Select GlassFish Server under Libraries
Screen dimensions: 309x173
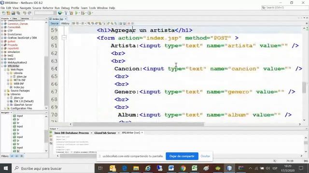point(23,105)
